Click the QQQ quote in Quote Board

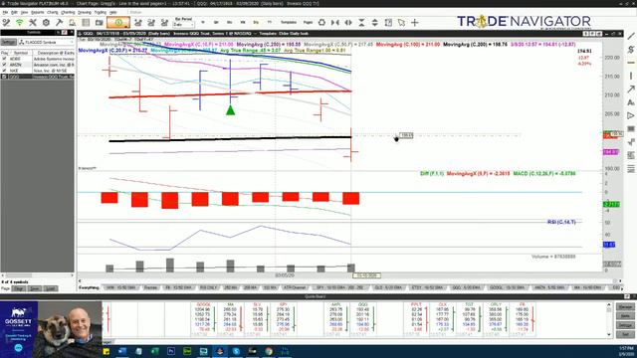coord(362,318)
